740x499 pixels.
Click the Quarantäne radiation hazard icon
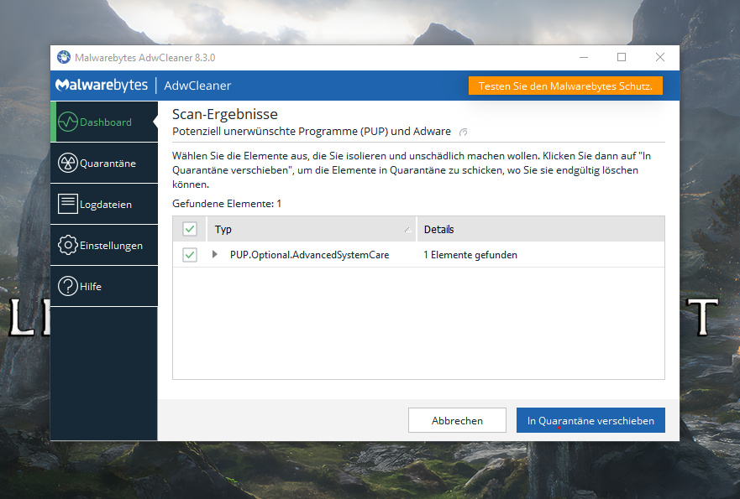67,164
